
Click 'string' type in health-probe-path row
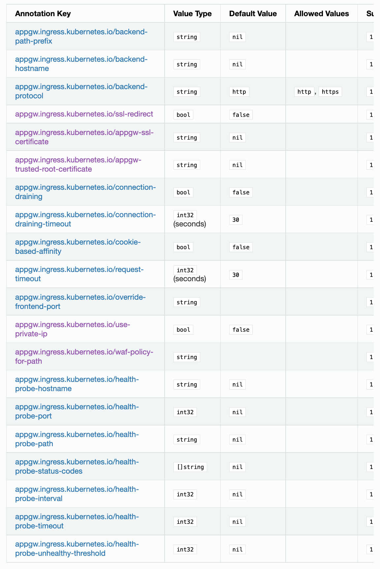[x=187, y=440]
